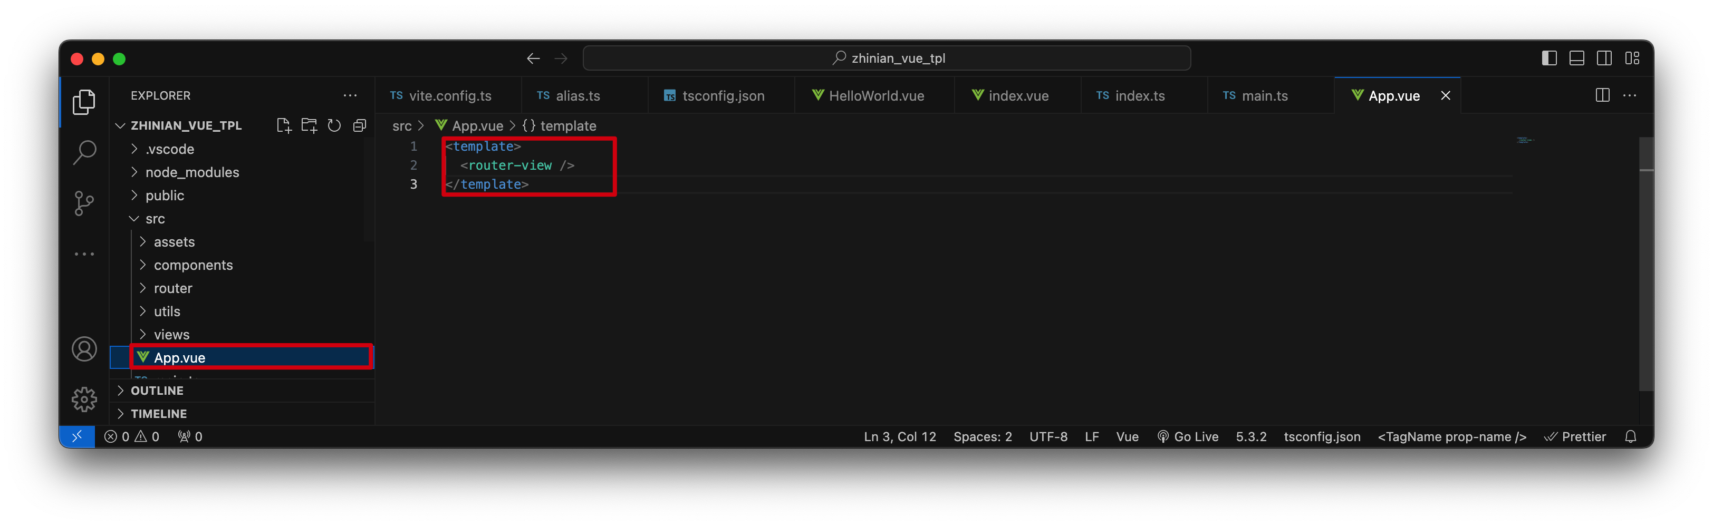Split the editor to the right
1713x526 pixels.
tap(1603, 95)
